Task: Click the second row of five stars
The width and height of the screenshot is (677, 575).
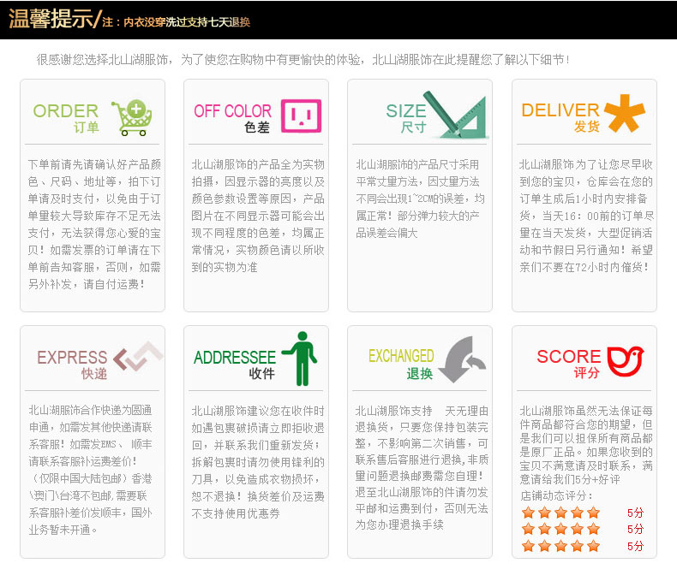Action: (x=560, y=529)
